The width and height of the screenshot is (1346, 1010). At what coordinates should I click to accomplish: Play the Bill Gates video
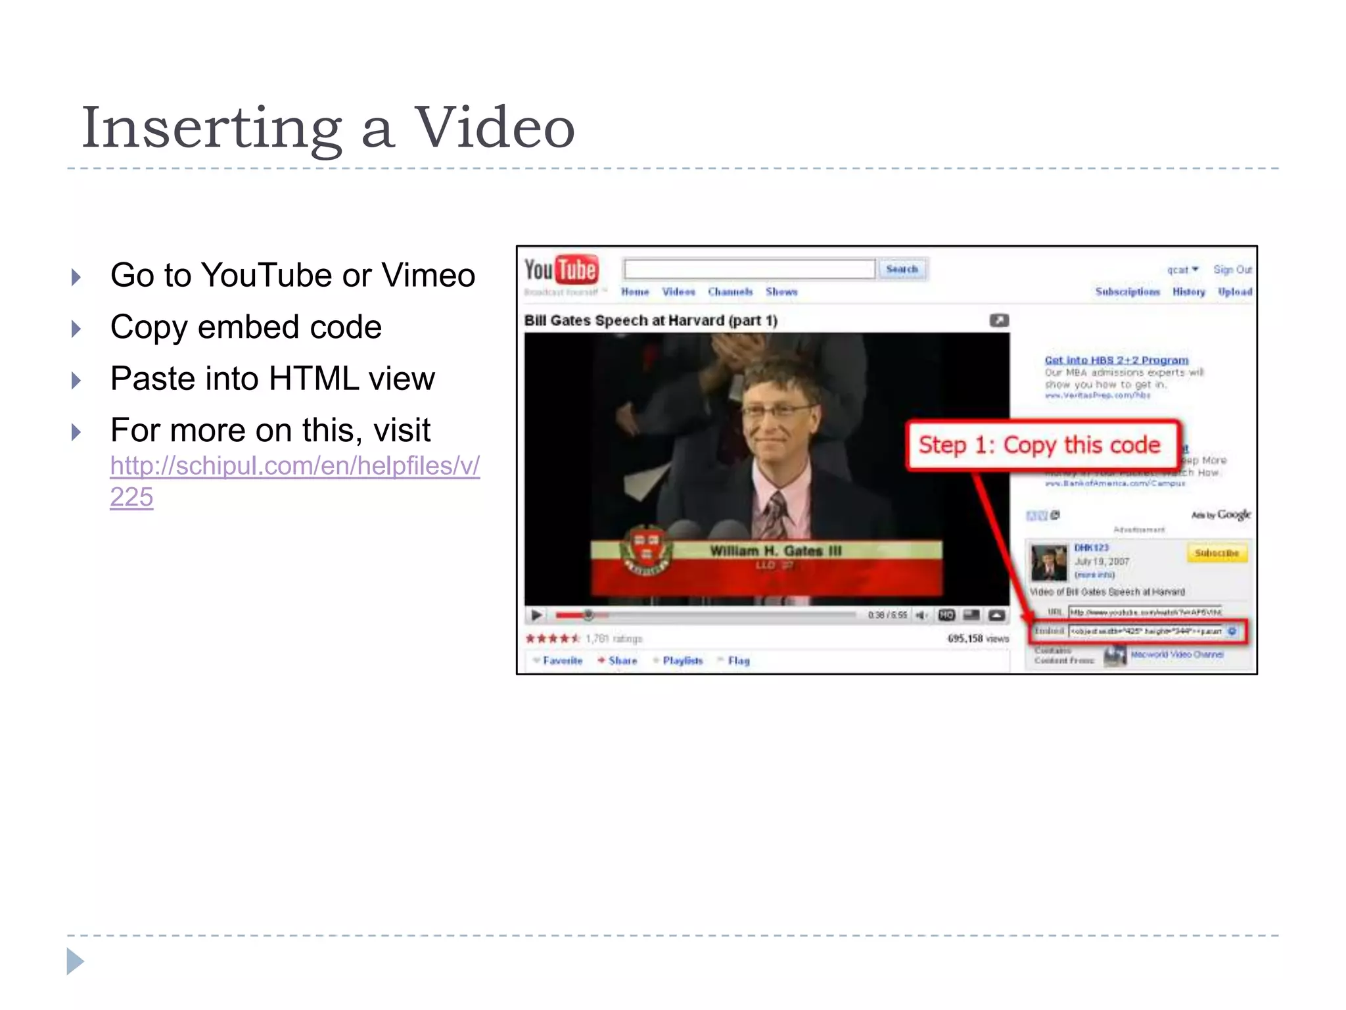[536, 615]
